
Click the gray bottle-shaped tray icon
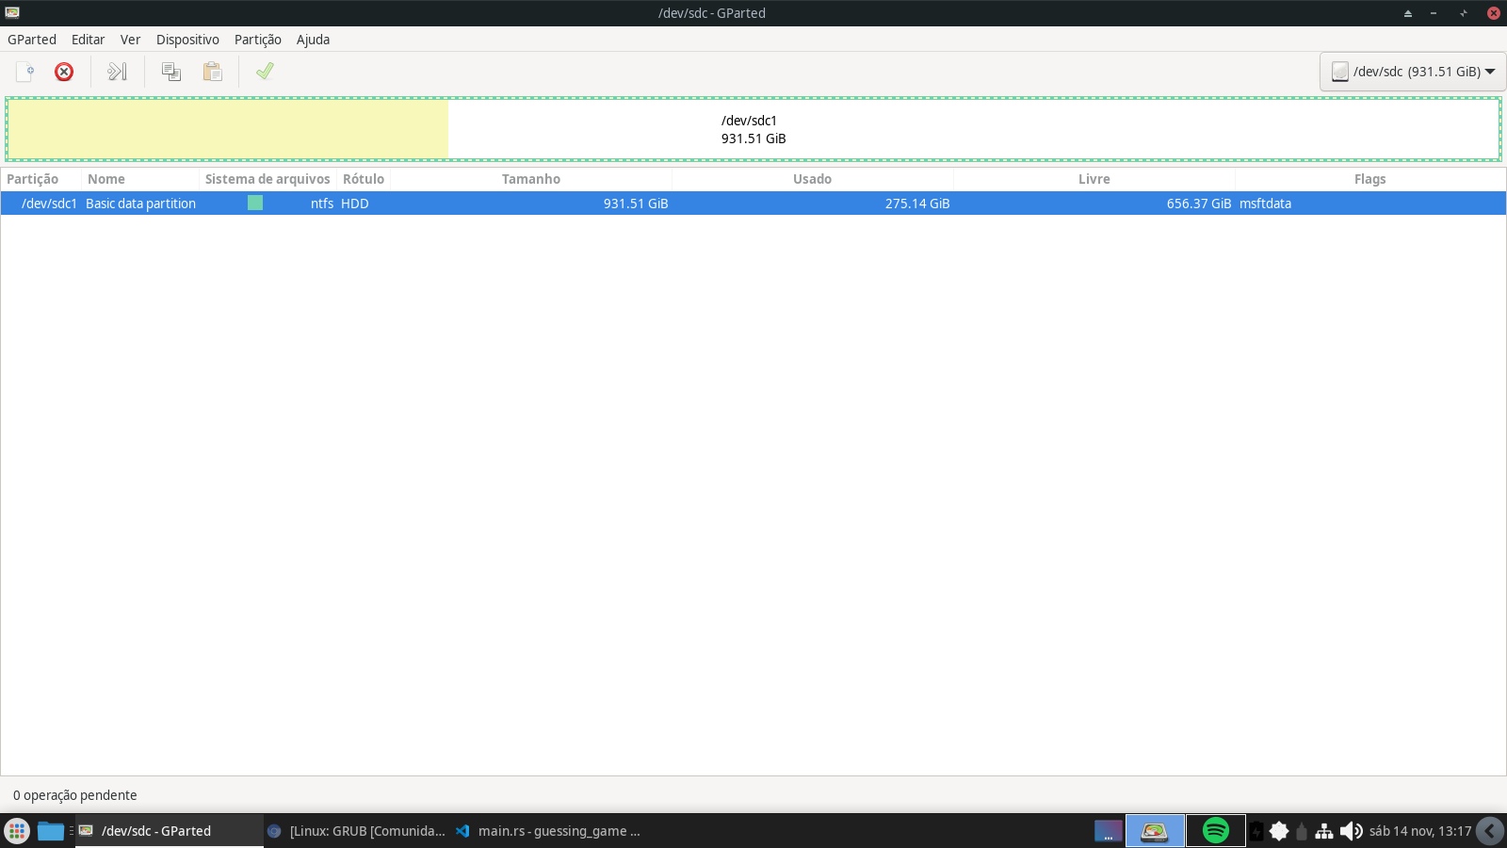[x=1302, y=831]
